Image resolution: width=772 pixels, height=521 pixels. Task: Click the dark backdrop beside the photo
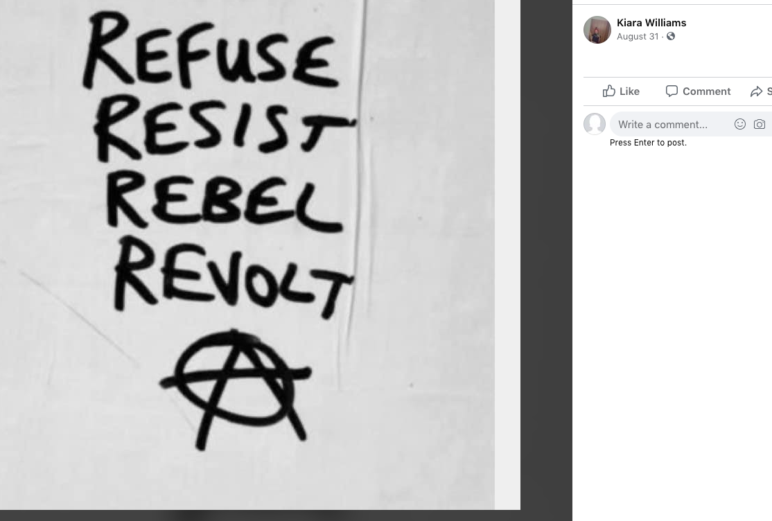pos(546,277)
